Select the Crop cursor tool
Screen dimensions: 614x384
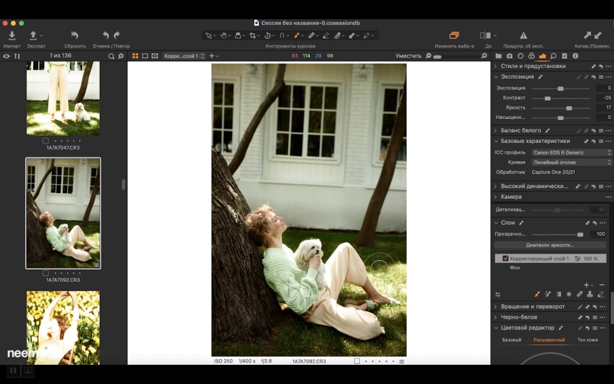click(x=253, y=36)
